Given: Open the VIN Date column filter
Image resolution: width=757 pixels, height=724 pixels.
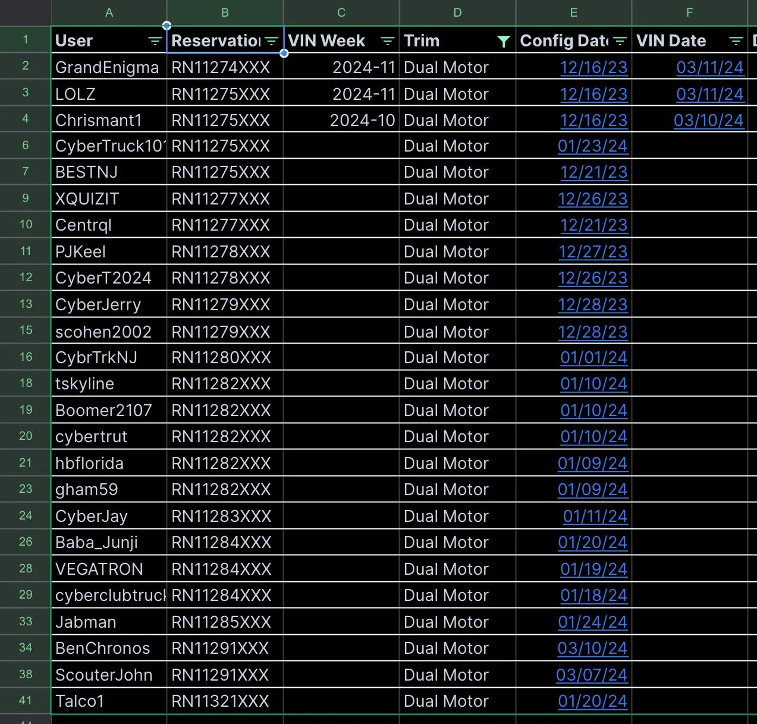Looking at the screenshot, I should [736, 41].
